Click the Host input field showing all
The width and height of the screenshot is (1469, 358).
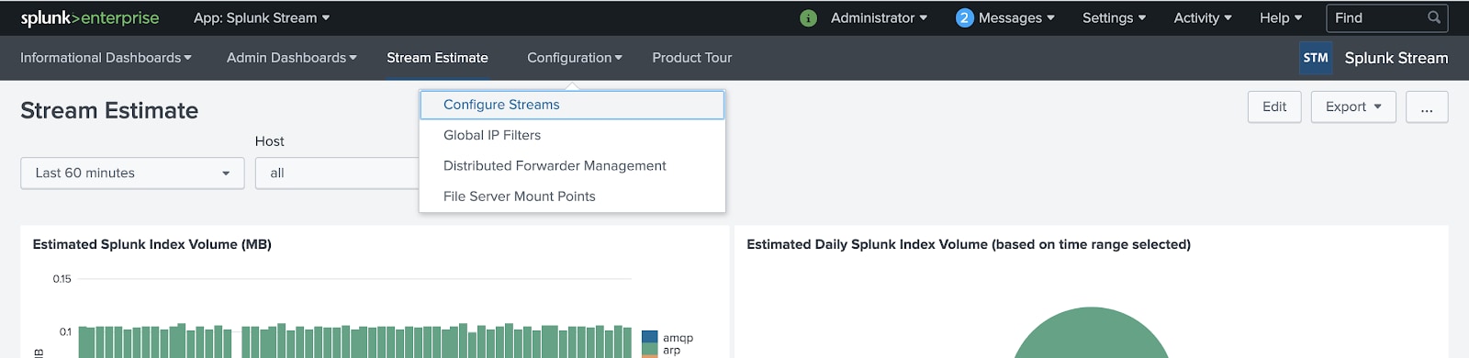point(337,173)
